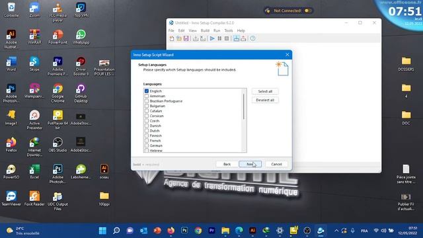Open the View menu in Inno Setup
The image size is (423, 238).
(x=192, y=30)
